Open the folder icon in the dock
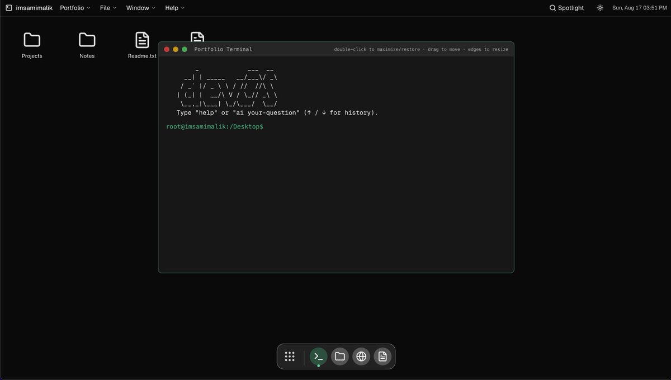This screenshot has width=671, height=380. click(x=340, y=357)
